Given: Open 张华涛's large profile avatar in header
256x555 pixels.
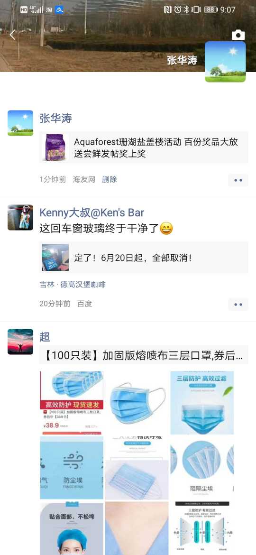Looking at the screenshot, I should point(225,62).
